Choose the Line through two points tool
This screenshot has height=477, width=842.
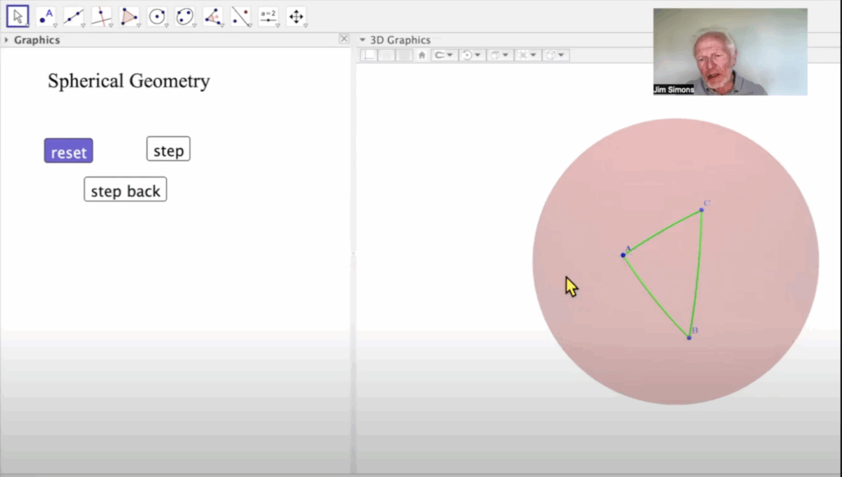click(x=74, y=16)
